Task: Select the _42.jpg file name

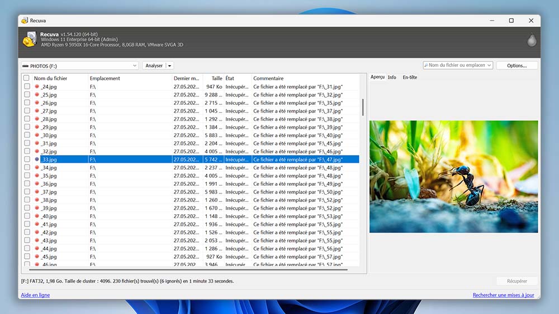Action: point(49,232)
